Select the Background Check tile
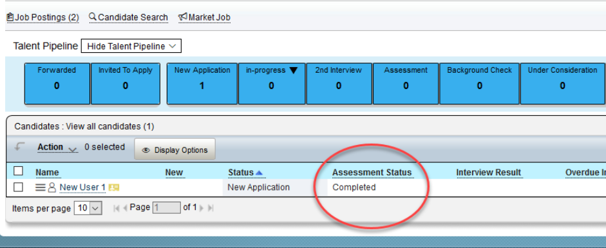 480,84
